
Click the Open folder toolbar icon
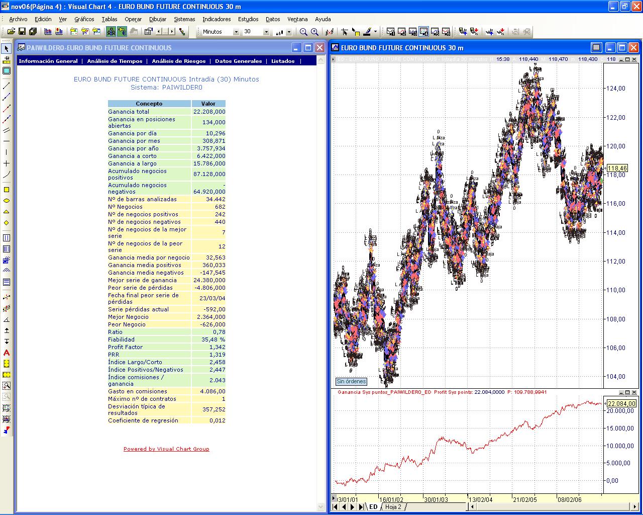(11, 32)
